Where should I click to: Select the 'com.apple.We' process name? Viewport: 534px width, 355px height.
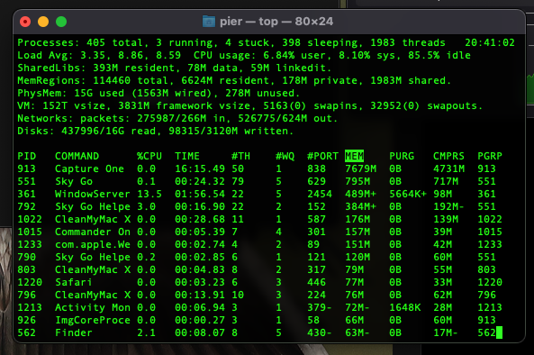pyautogui.click(x=93, y=244)
